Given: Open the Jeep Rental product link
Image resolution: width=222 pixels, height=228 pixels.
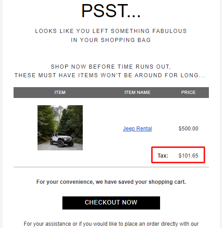Looking at the screenshot, I should tap(137, 129).
